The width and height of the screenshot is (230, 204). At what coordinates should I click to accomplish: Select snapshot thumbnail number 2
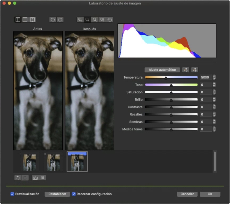53,162
